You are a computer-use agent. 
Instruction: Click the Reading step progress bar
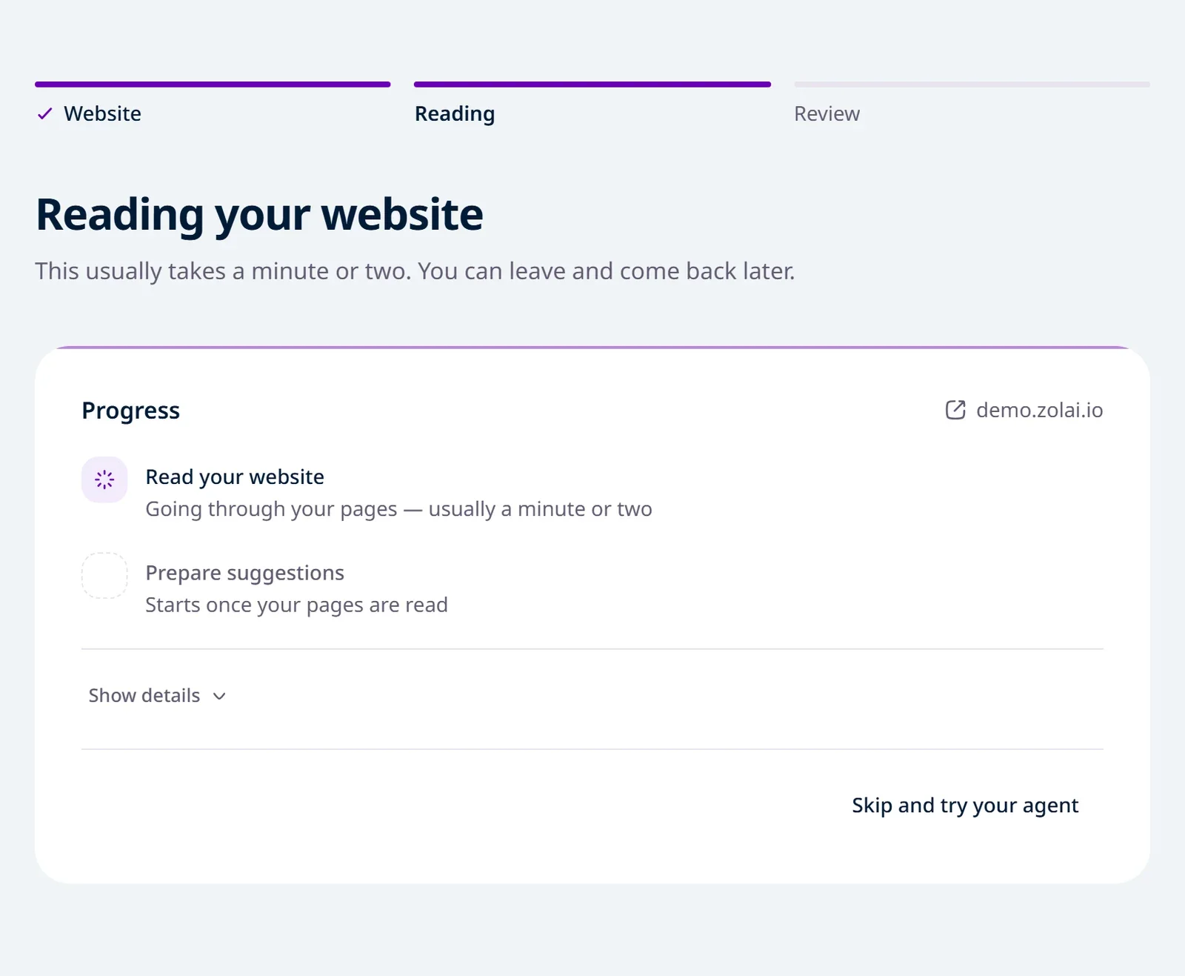592,84
